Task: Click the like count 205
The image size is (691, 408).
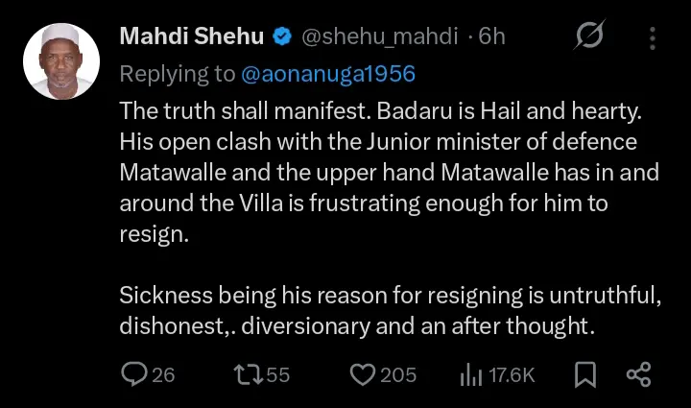Action: coord(398,374)
